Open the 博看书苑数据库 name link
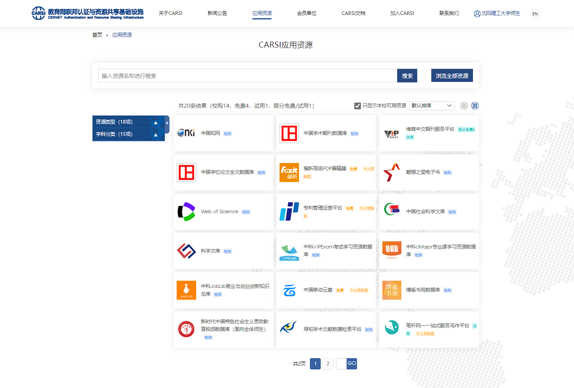574x388 pixels. click(423, 290)
